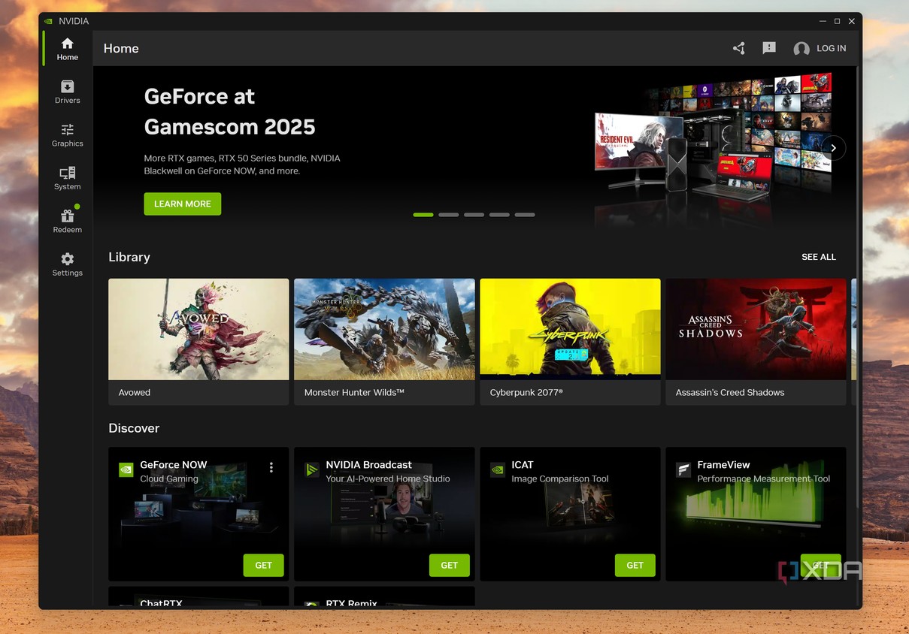Click GET on the NVIDIA Broadcast card
The image size is (909, 634).
[449, 565]
